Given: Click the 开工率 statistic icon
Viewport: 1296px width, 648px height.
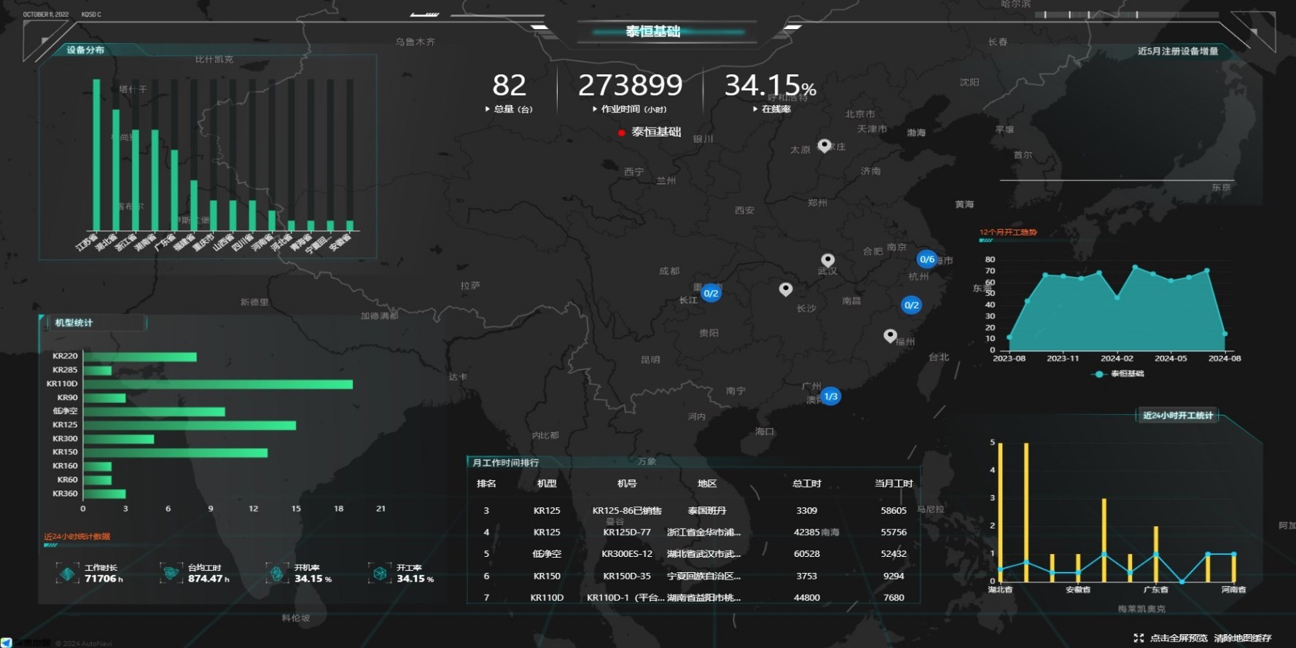Looking at the screenshot, I should pyautogui.click(x=379, y=574).
